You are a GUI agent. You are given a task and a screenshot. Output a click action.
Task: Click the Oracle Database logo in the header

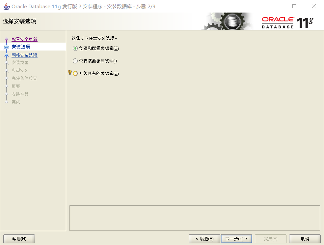[278, 22]
